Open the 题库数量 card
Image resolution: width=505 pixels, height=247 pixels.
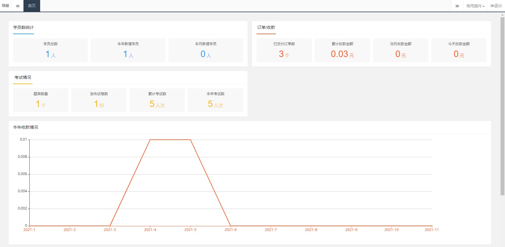tap(41, 100)
